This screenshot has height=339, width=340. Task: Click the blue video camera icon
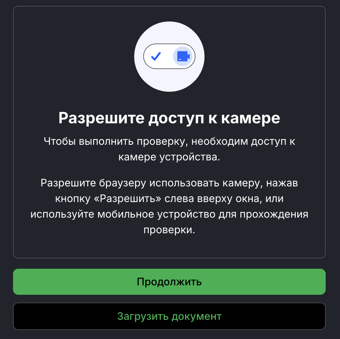pos(183,56)
